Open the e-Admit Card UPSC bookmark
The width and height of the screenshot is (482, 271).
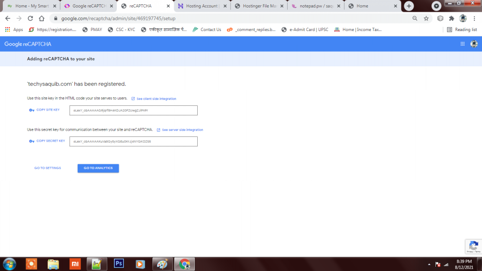point(305,30)
